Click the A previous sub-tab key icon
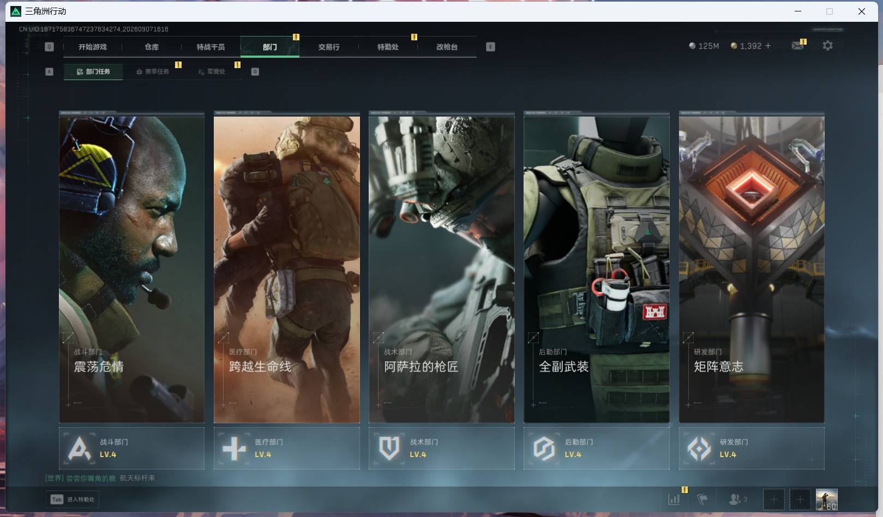Screen dimensions: 883x517 tap(49, 71)
